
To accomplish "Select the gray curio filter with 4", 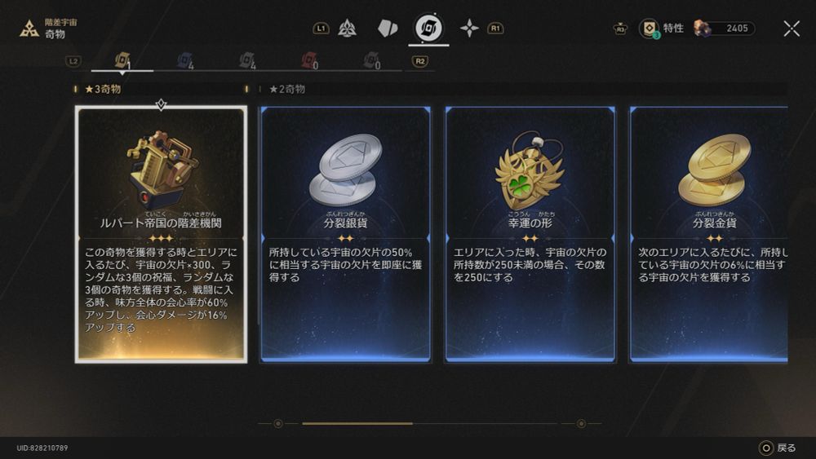I will click(247, 61).
